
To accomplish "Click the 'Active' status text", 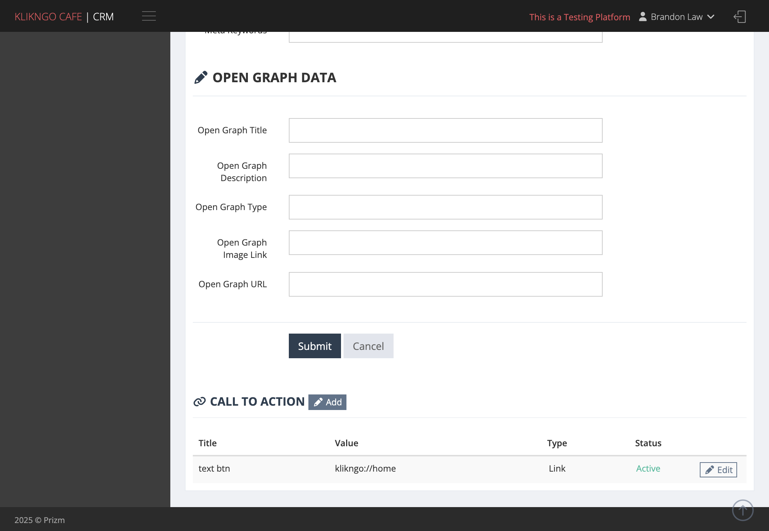I will [648, 468].
